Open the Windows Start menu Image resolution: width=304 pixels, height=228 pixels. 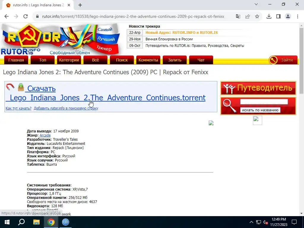point(7,222)
